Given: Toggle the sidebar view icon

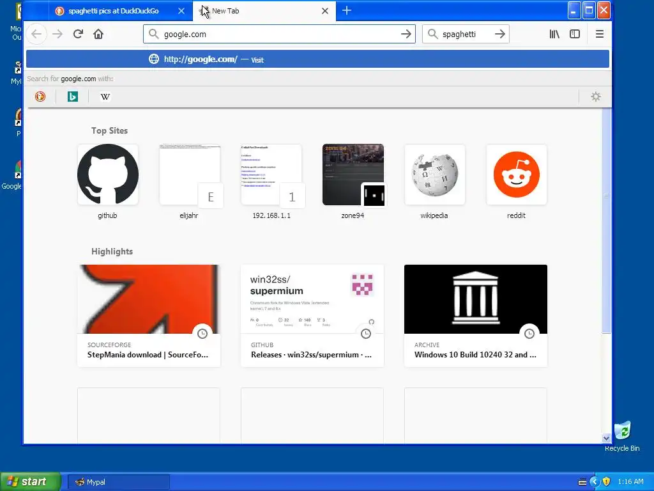Looking at the screenshot, I should pos(575,35).
